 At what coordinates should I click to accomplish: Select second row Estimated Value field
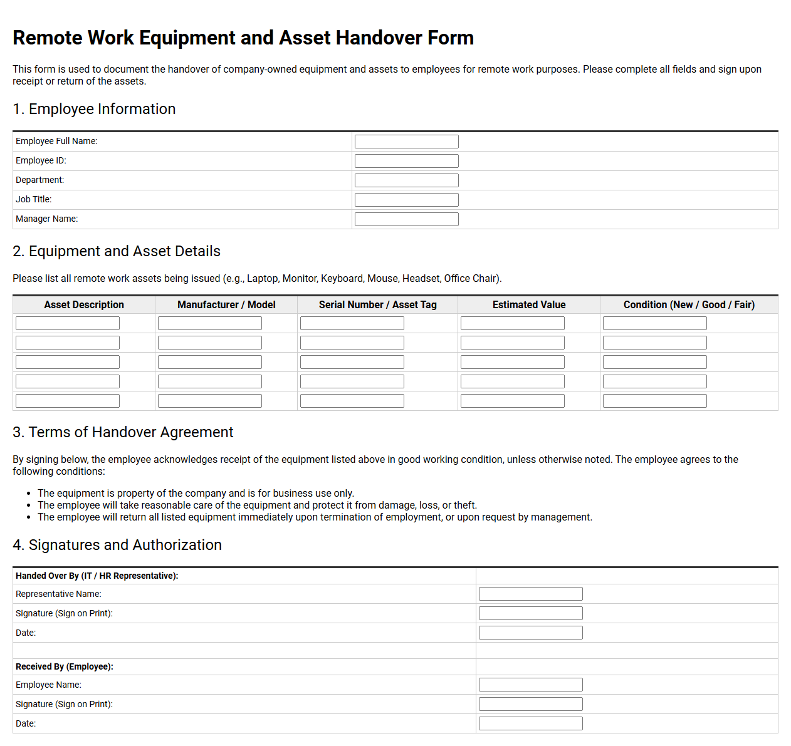513,343
